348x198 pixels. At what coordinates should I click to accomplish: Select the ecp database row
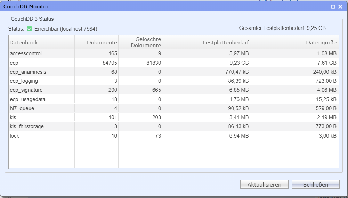(173, 63)
